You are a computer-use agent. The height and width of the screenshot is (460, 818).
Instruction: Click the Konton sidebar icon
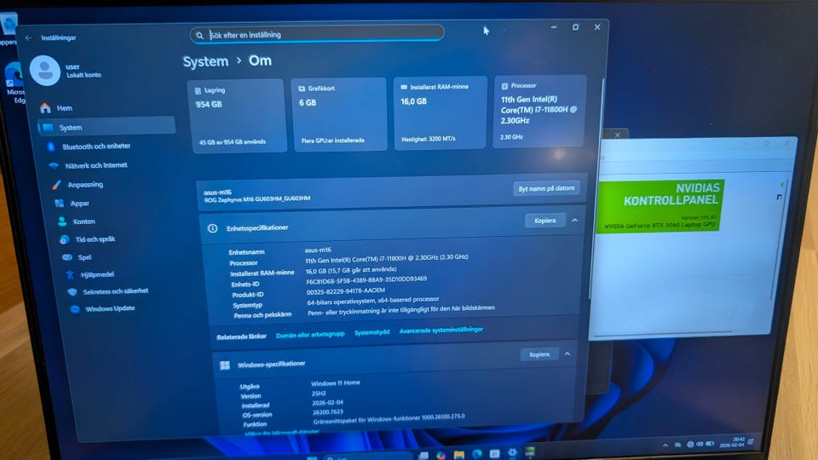click(x=62, y=221)
